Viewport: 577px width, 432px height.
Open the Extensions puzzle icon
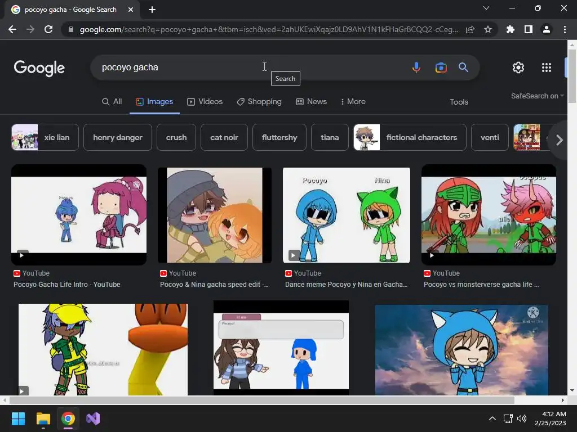click(511, 29)
